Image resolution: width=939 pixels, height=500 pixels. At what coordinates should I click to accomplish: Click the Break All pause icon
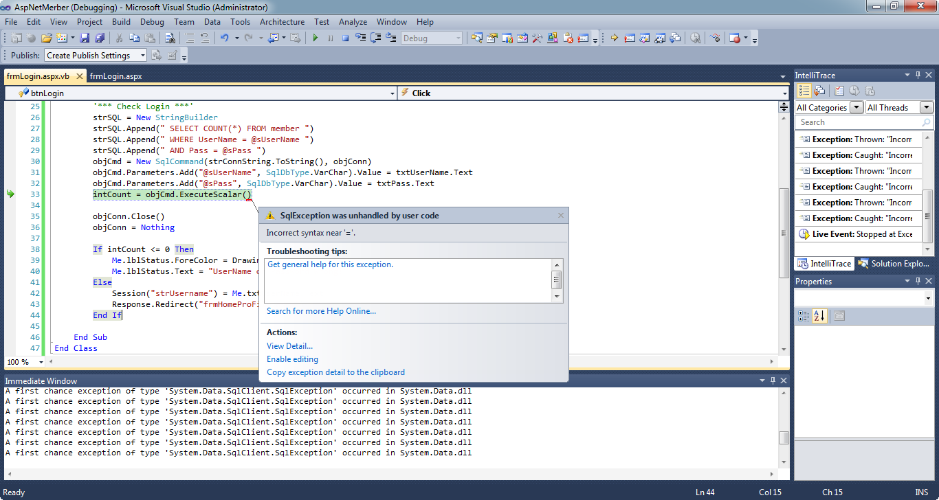tap(330, 38)
